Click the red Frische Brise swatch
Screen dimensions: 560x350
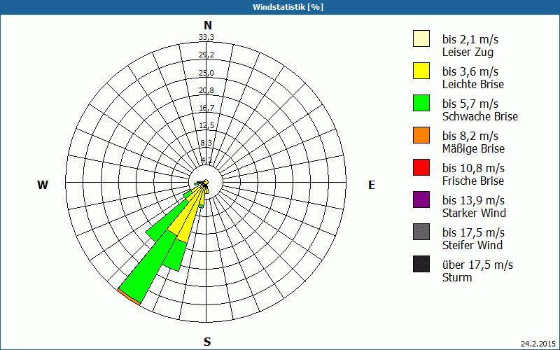(421, 167)
